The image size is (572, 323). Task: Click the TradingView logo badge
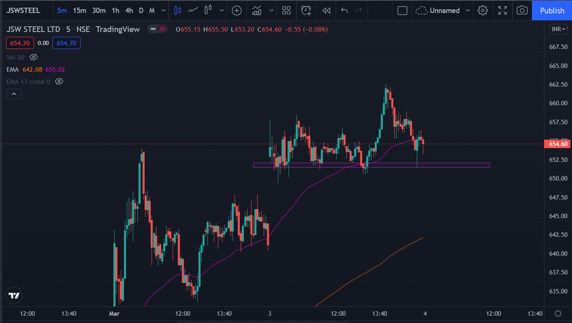click(14, 295)
